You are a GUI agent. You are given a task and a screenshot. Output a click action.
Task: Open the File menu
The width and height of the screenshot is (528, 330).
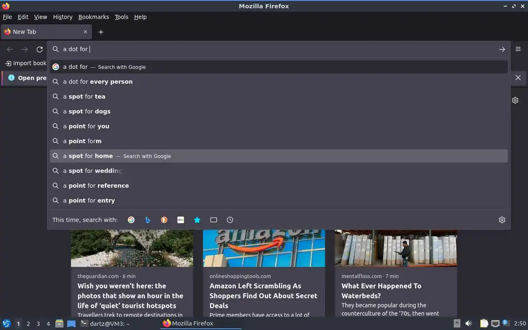coord(7,17)
